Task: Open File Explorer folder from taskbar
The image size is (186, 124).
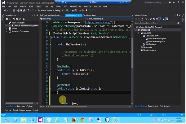Action: [24, 120]
